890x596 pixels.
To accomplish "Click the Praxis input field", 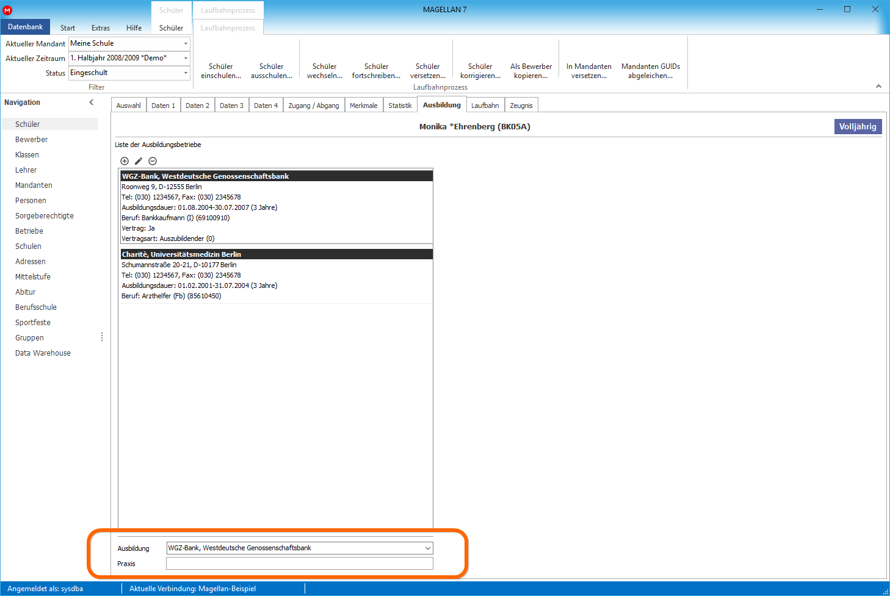I will (300, 563).
